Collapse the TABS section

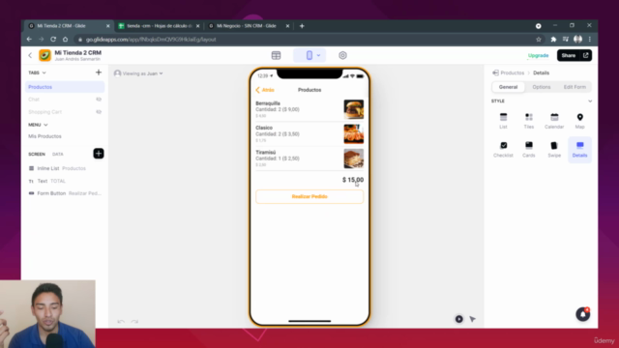click(x=44, y=72)
